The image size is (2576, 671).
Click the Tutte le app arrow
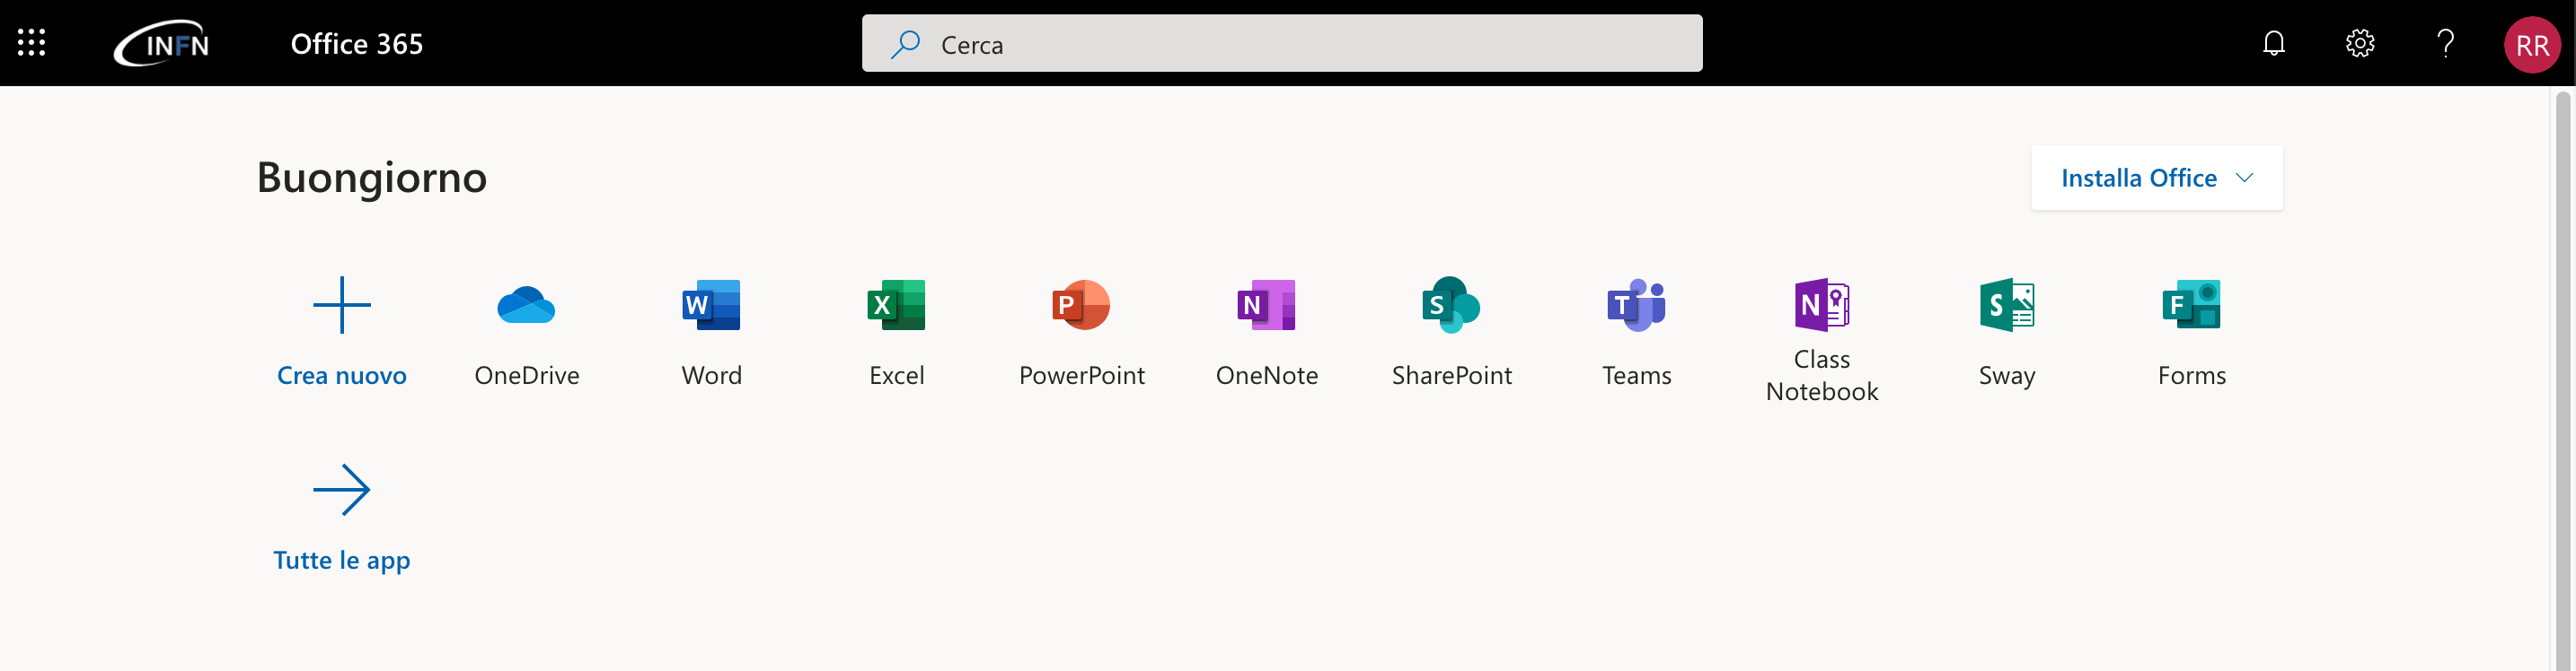(342, 489)
